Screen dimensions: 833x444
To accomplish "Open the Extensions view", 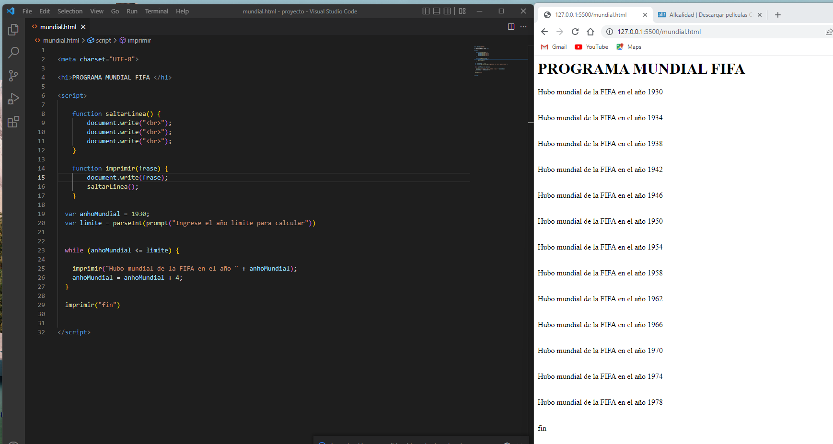I will (13, 122).
